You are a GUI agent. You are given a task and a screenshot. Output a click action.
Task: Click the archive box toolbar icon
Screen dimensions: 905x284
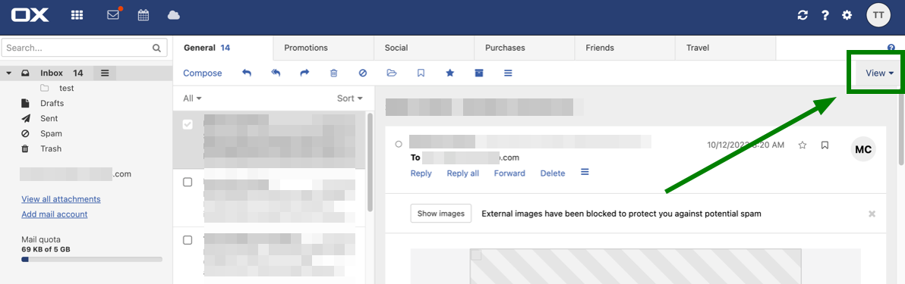tap(478, 73)
